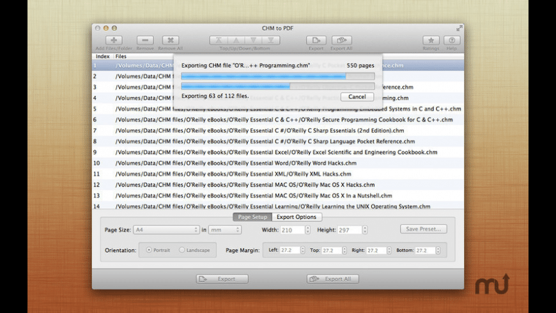Click the Height field showing 297

coord(350,230)
